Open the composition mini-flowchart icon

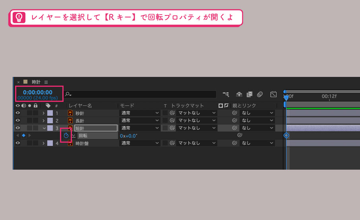tap(226, 94)
